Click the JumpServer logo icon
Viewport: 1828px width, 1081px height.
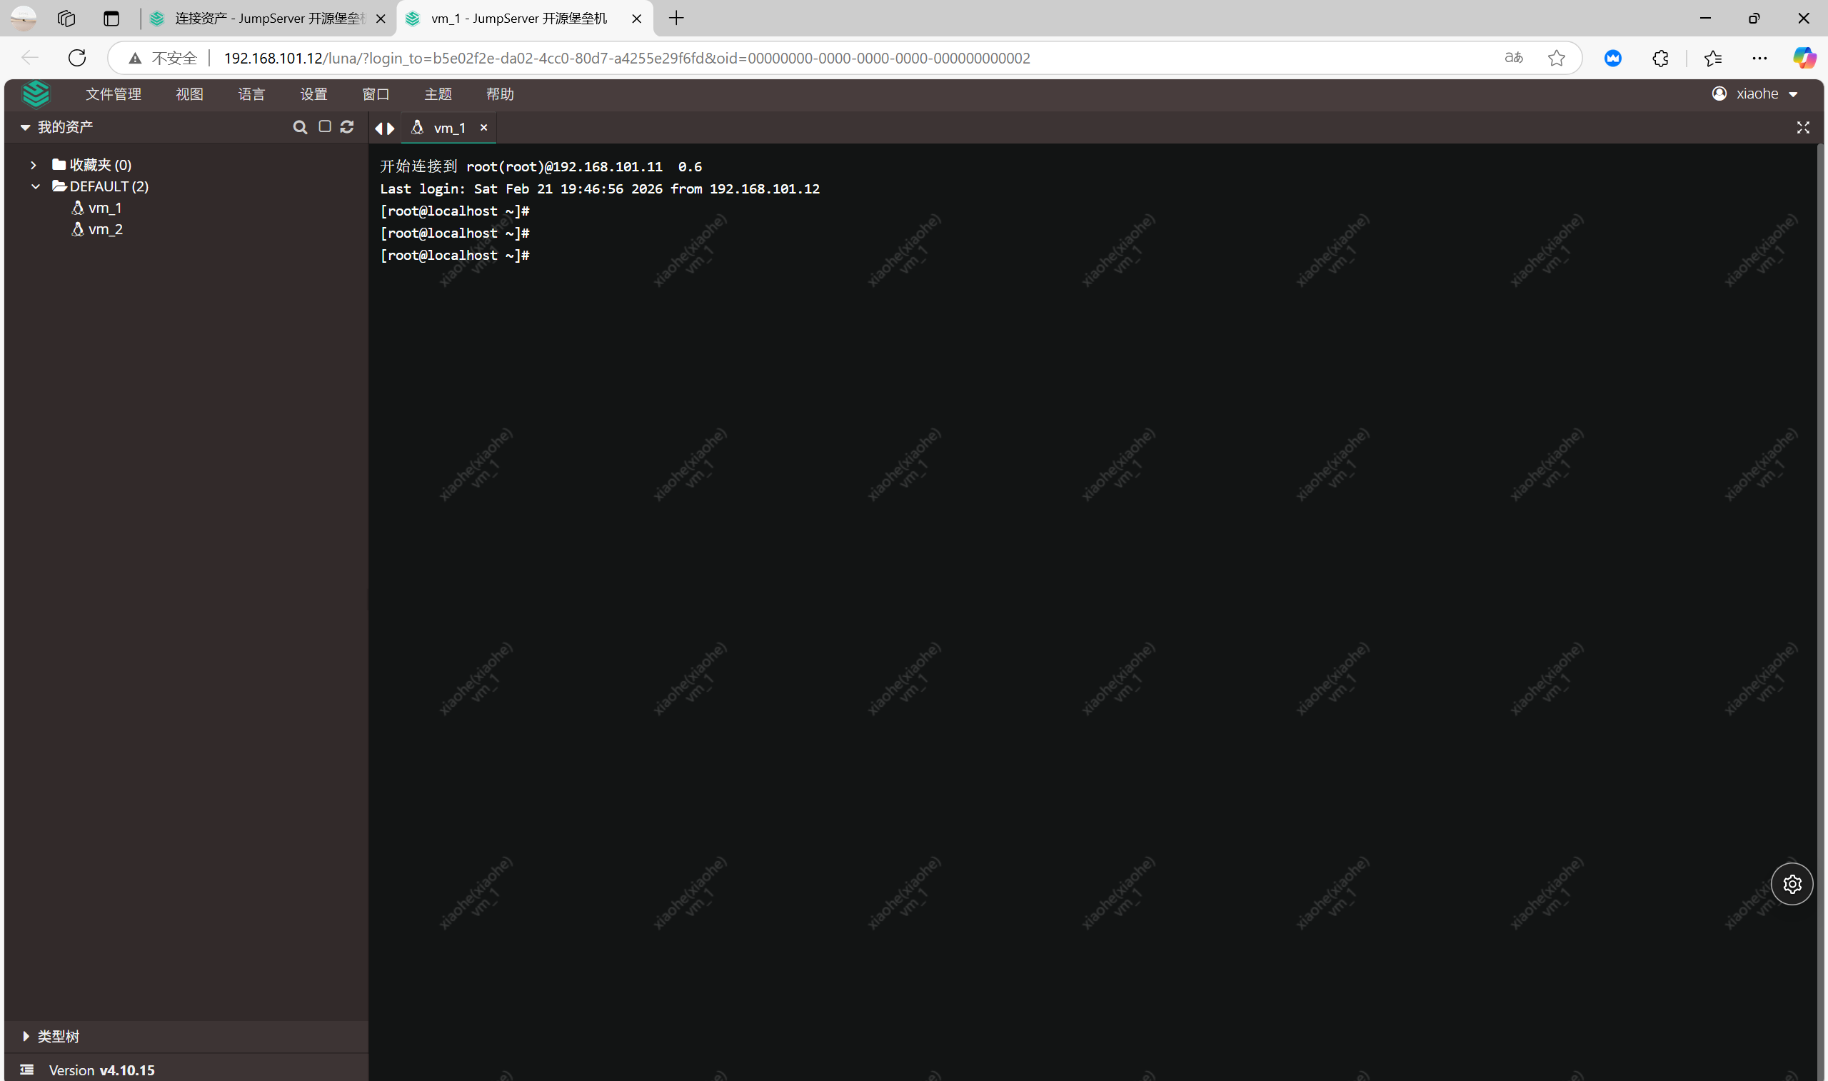(36, 94)
